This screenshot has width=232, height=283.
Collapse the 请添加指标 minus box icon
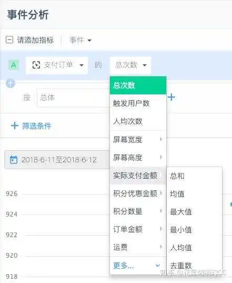tap(9, 40)
